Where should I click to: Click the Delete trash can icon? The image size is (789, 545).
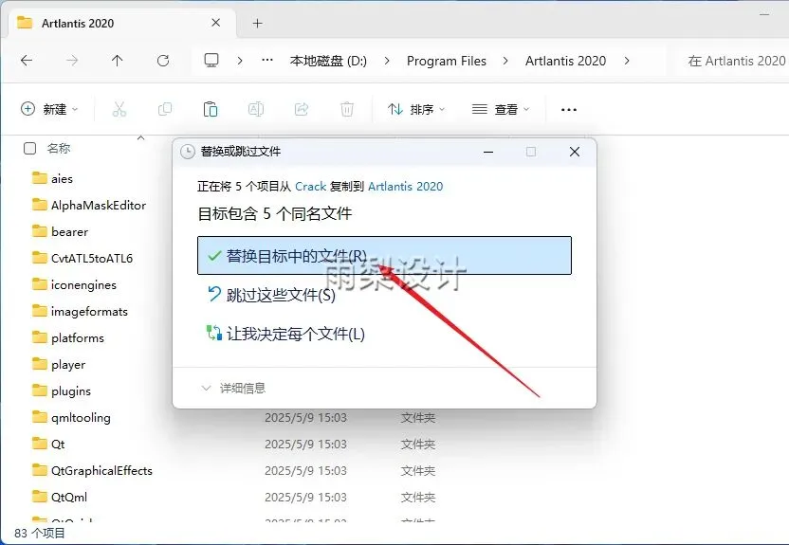pyautogui.click(x=347, y=109)
